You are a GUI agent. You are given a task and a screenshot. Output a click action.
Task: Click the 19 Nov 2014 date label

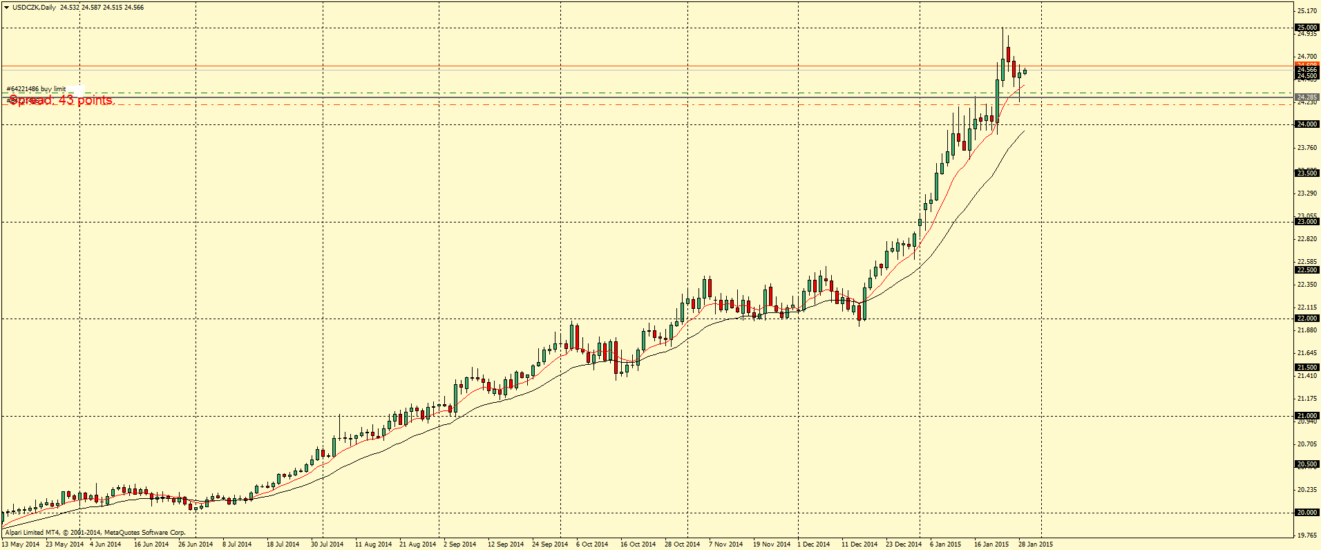(772, 544)
